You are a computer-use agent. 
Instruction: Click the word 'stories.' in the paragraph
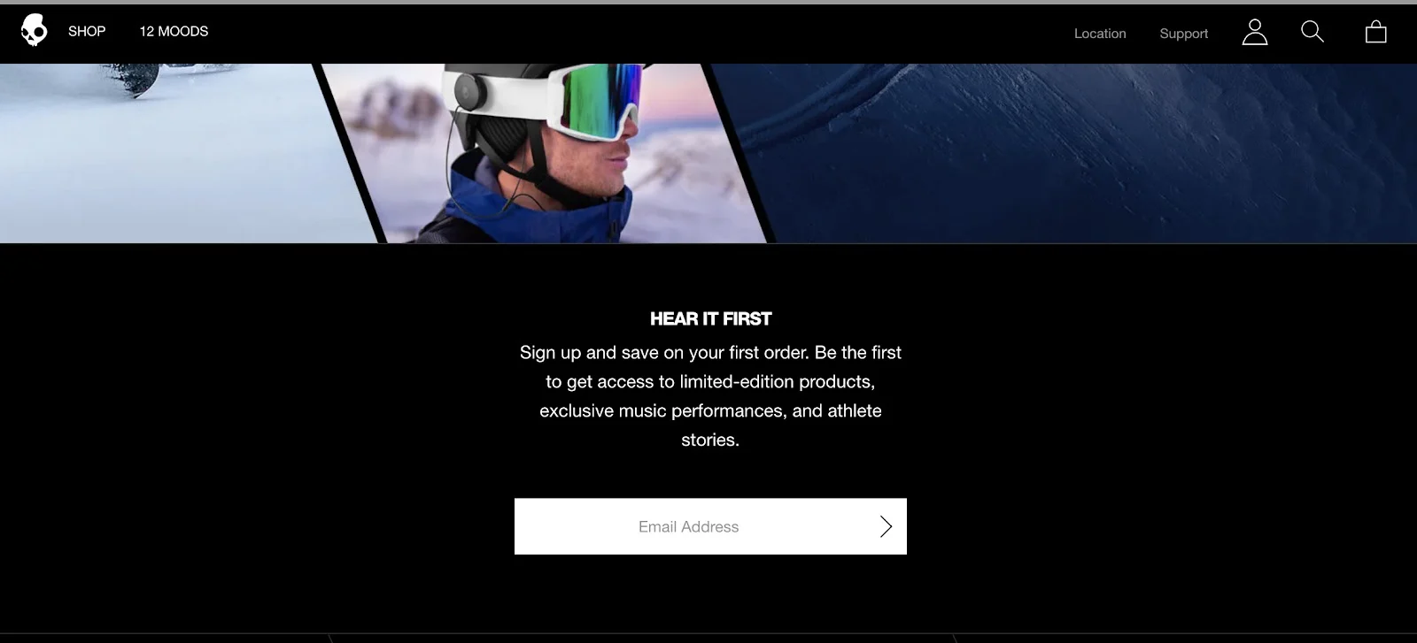710,440
